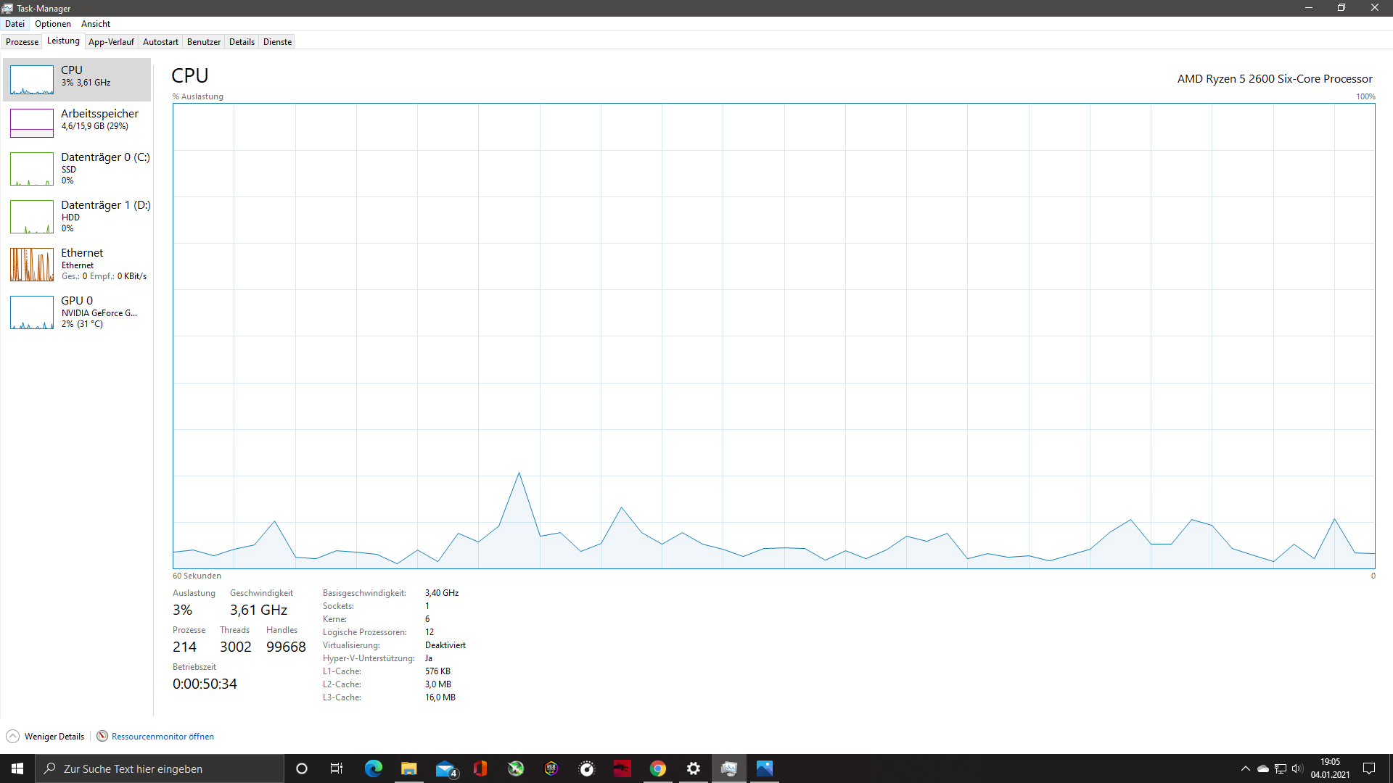Image resolution: width=1393 pixels, height=783 pixels.
Task: Click the CPU usage graph area
Action: (x=773, y=333)
